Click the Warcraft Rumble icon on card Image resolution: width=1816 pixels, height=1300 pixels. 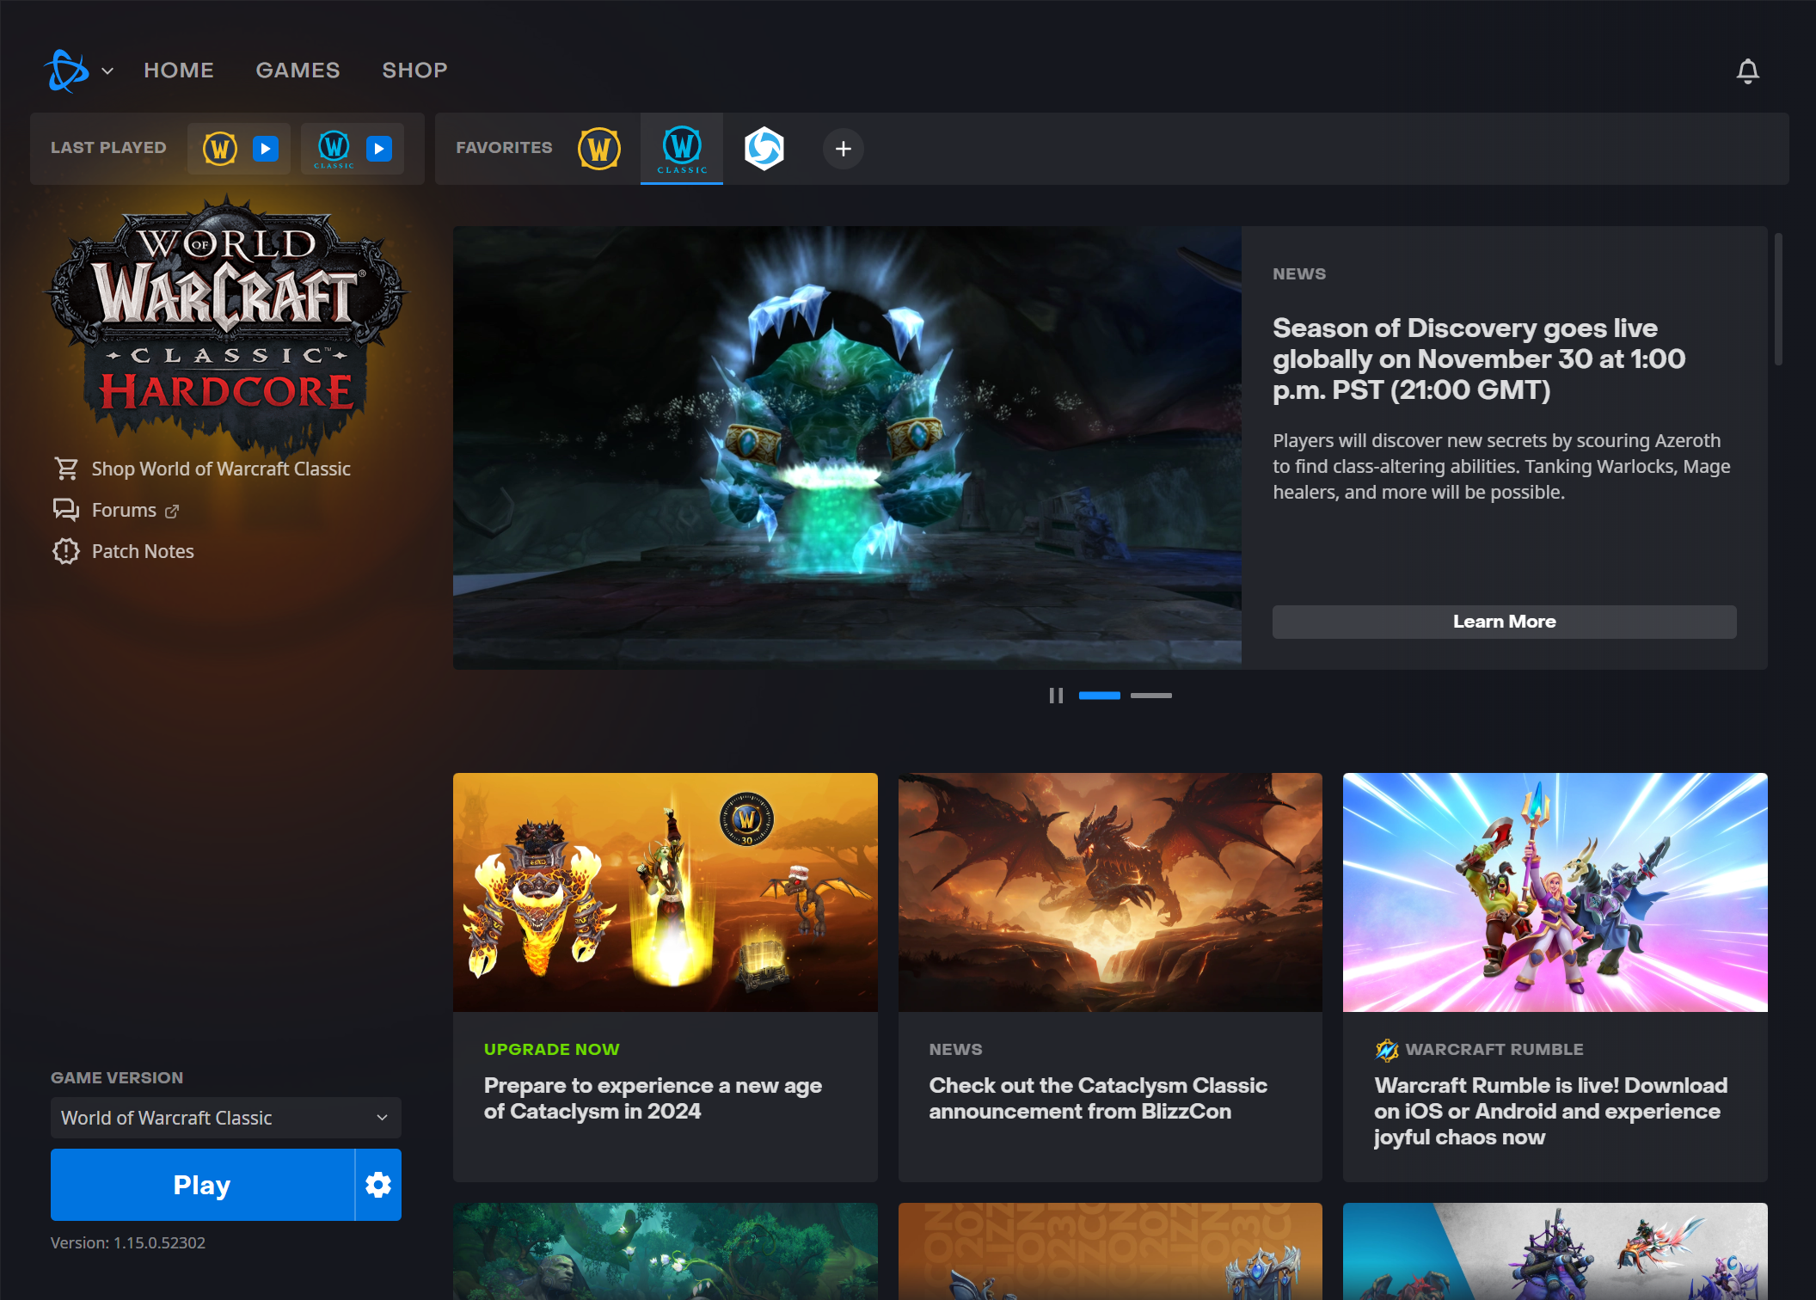[x=1386, y=1050]
